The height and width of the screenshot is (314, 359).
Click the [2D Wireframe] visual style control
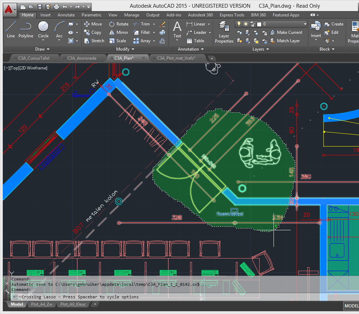tap(33, 68)
